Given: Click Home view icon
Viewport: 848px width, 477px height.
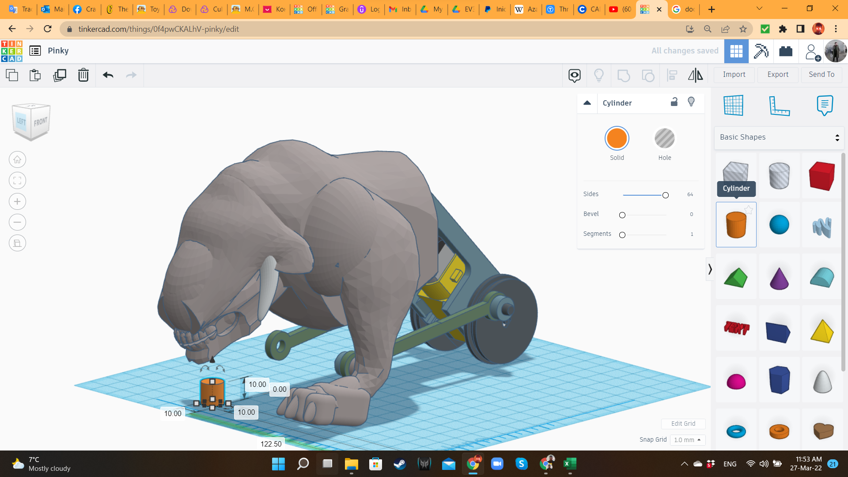Looking at the screenshot, I should pos(17,159).
